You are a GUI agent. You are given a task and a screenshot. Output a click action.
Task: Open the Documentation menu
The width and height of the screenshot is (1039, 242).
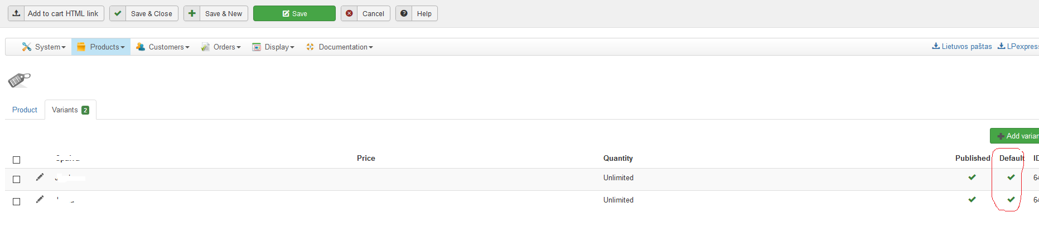pos(339,47)
